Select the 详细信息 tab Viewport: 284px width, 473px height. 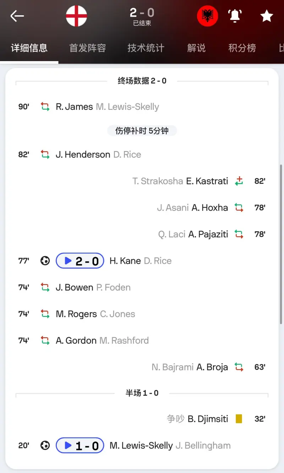click(x=29, y=48)
